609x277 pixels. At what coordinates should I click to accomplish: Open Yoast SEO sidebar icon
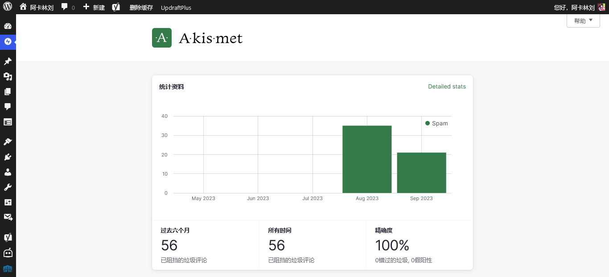pyautogui.click(x=8, y=237)
